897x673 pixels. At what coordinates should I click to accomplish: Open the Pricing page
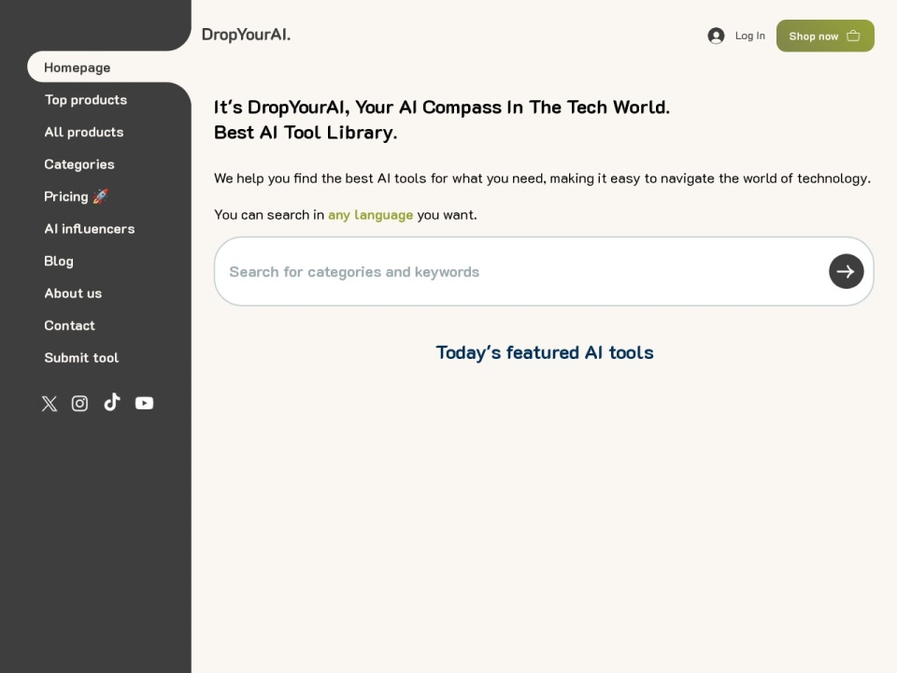click(76, 196)
